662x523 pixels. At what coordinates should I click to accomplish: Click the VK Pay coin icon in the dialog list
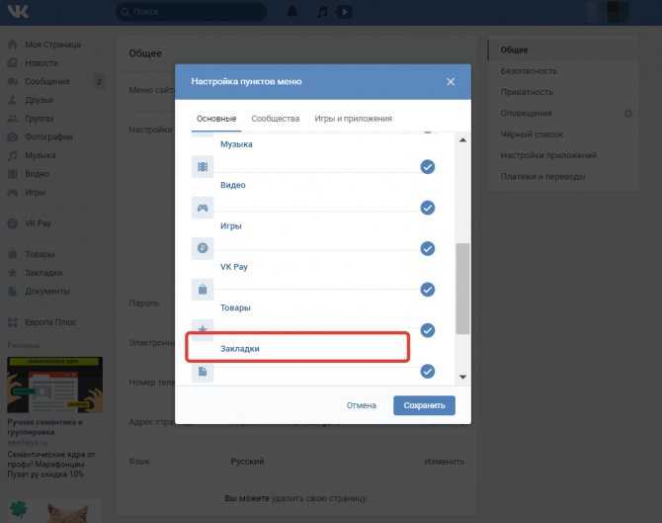click(203, 248)
